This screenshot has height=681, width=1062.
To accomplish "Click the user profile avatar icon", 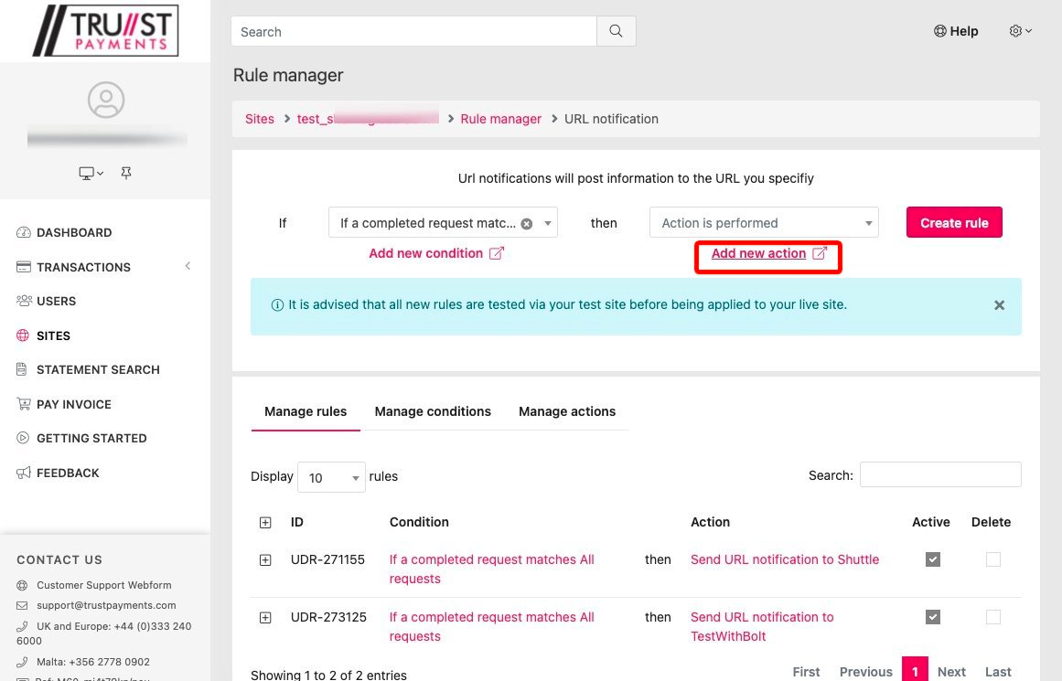I will coord(106,101).
